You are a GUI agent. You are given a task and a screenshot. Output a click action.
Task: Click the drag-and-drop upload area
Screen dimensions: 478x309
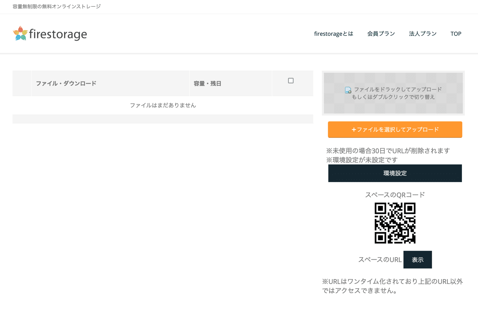click(394, 93)
